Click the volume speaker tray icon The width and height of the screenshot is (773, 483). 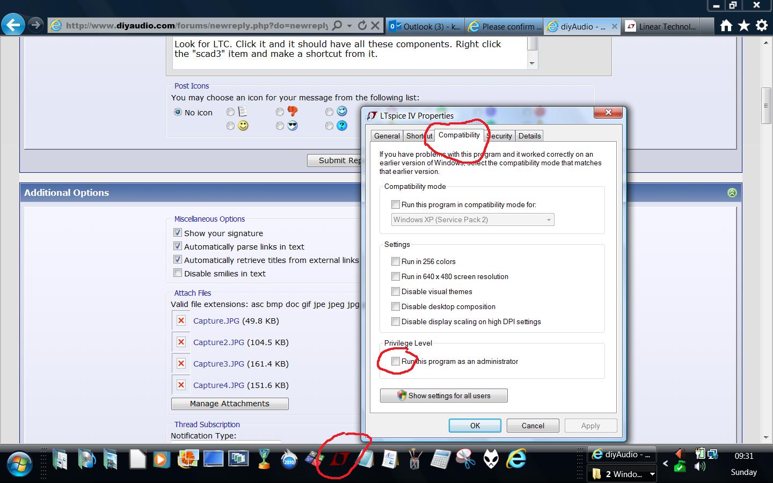coord(700,466)
